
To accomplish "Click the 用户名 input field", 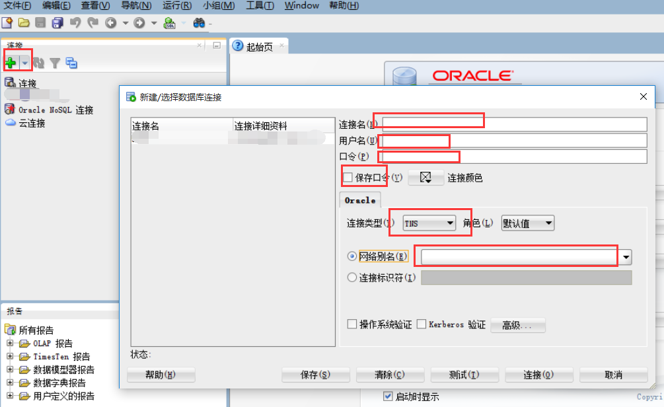I will 513,141.
